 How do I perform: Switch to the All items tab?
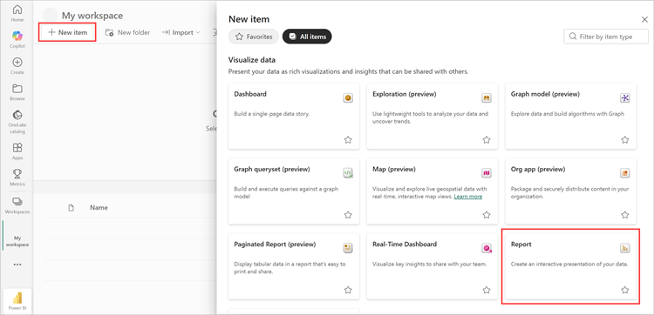307,37
